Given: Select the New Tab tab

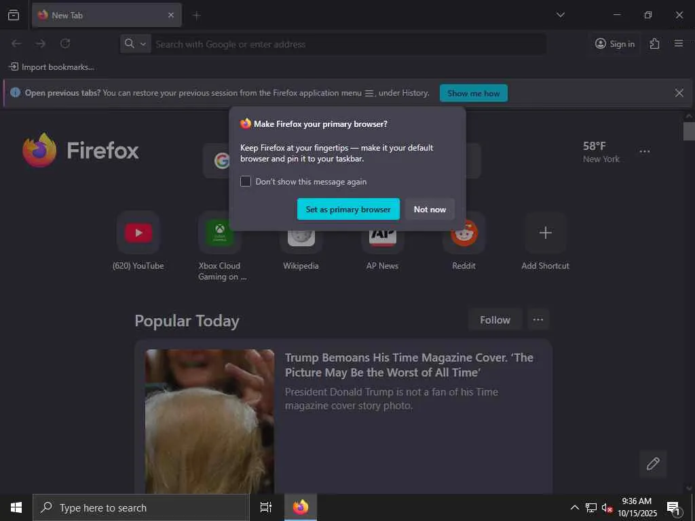Looking at the screenshot, I should pyautogui.click(x=107, y=15).
